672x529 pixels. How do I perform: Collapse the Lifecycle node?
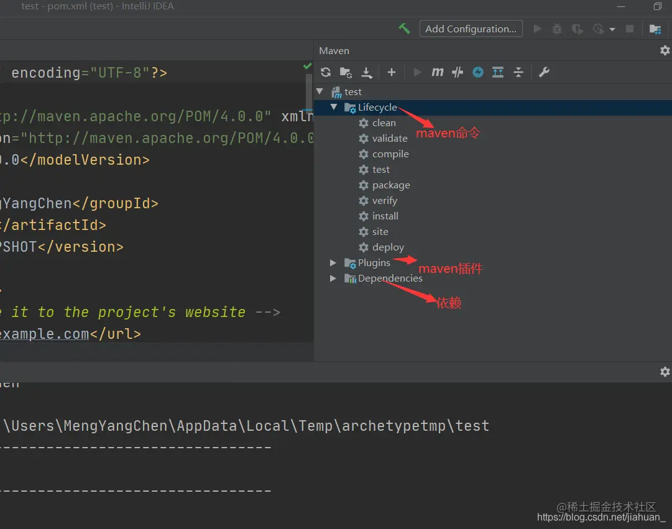point(334,107)
